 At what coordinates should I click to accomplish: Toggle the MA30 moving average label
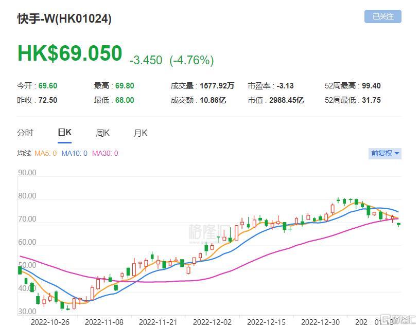point(105,153)
